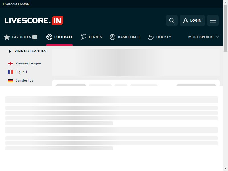Click the Livescore.in logo

click(x=34, y=21)
